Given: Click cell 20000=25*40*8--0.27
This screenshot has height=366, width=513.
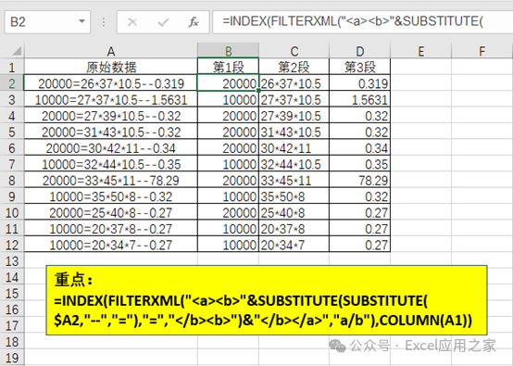Looking at the screenshot, I should (111, 212).
